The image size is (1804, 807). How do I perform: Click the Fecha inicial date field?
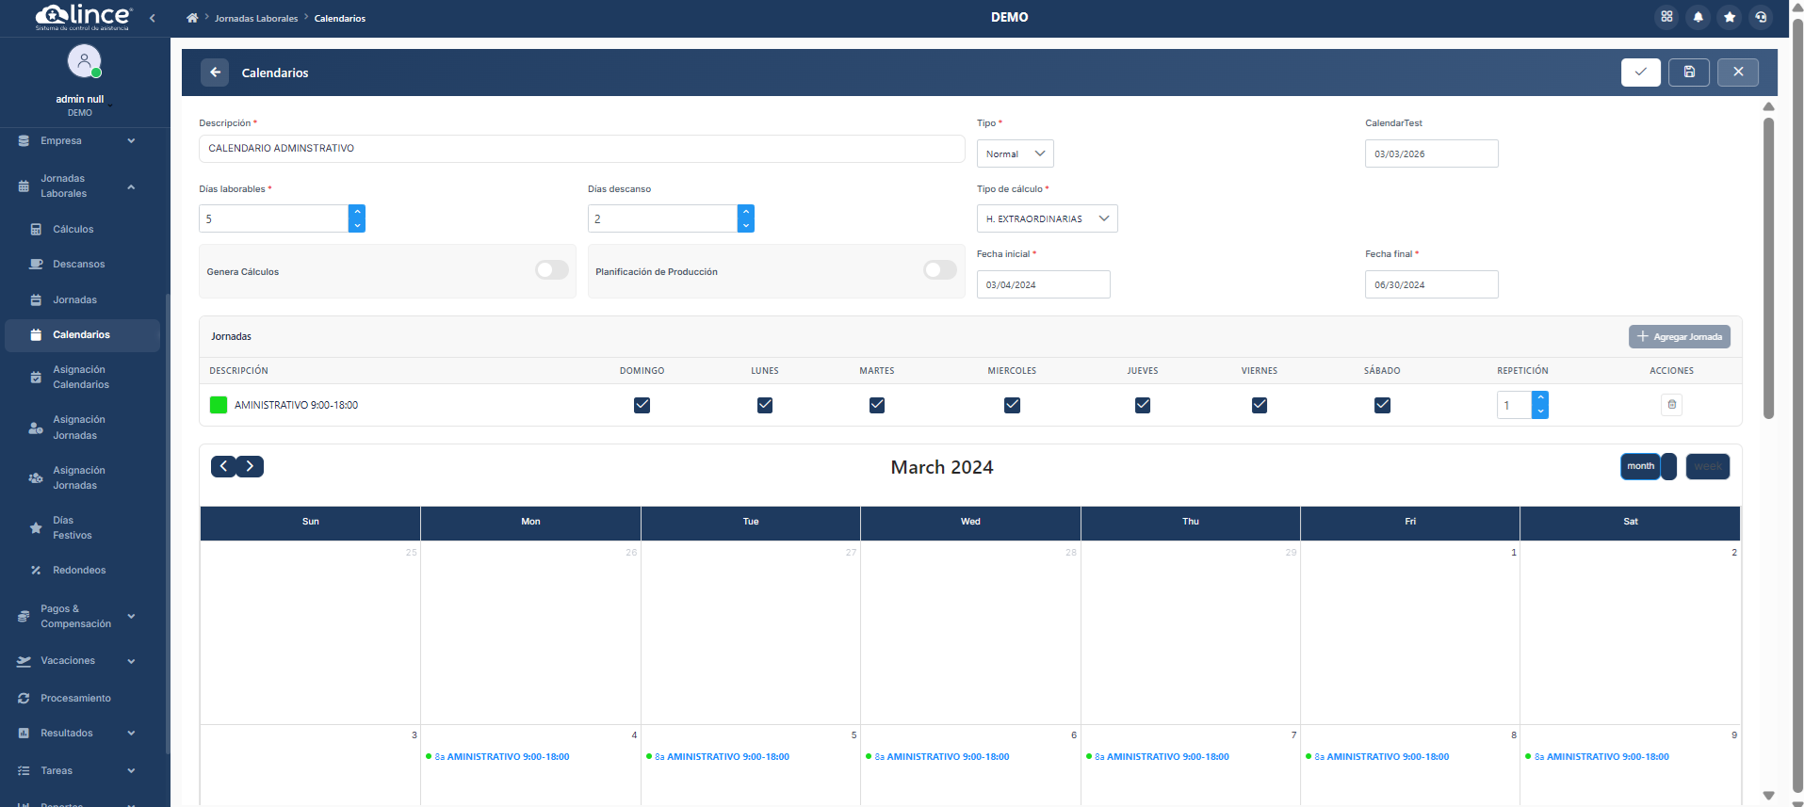pyautogui.click(x=1043, y=284)
